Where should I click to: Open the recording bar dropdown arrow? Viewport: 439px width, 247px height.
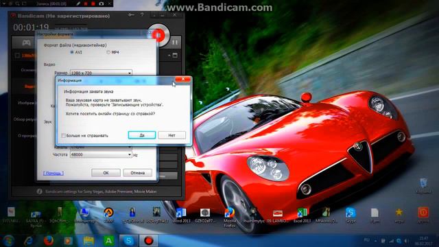click(x=4, y=3)
